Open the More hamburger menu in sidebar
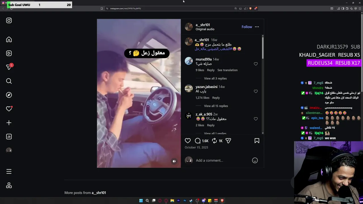The height and width of the screenshot is (204, 363). [x=9, y=171]
